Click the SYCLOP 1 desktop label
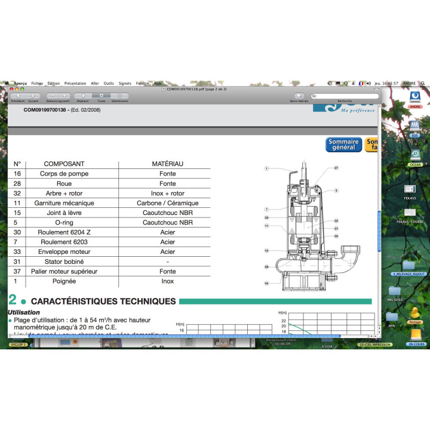 [18, 345]
